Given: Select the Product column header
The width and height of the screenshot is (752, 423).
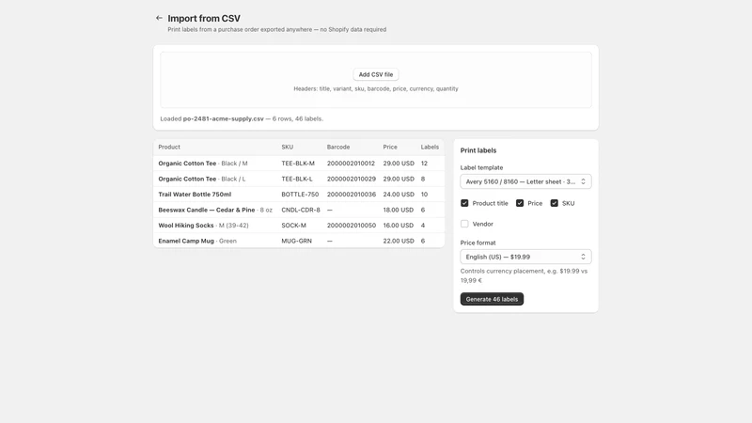Looking at the screenshot, I should (169, 148).
